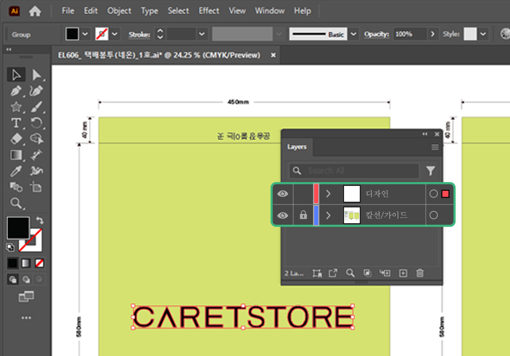Open the stroke weight dropdown
The width and height of the screenshot is (510, 356).
pos(202,34)
